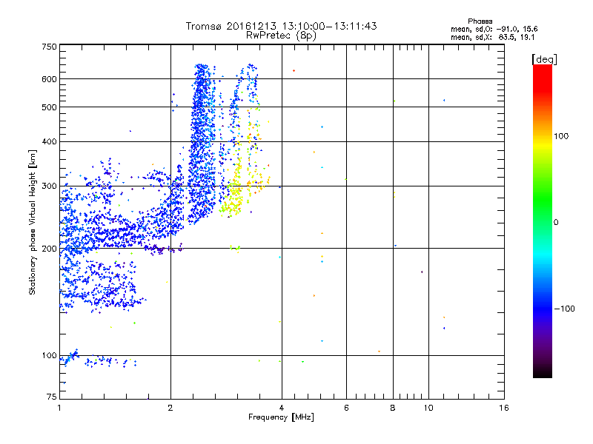Click the 'Phases' header text
The image size is (593, 444).
tap(480, 21)
